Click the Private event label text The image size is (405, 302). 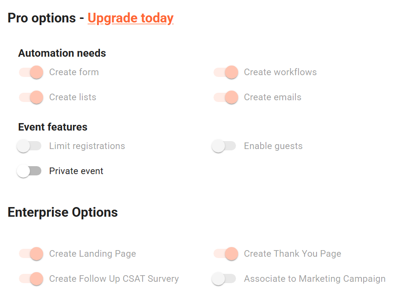(76, 171)
